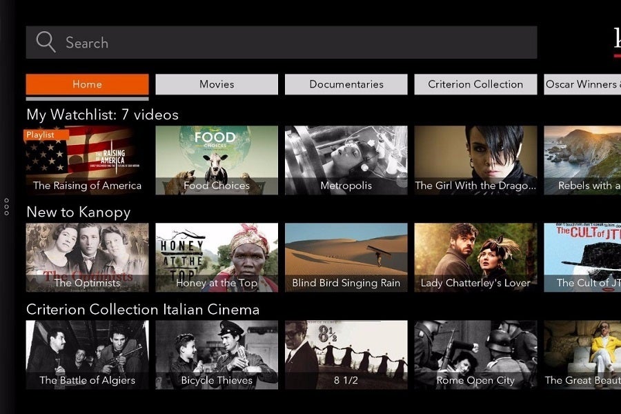Screen dimensions: 621x414
Task: Switch to the Movies tab
Action: point(217,84)
